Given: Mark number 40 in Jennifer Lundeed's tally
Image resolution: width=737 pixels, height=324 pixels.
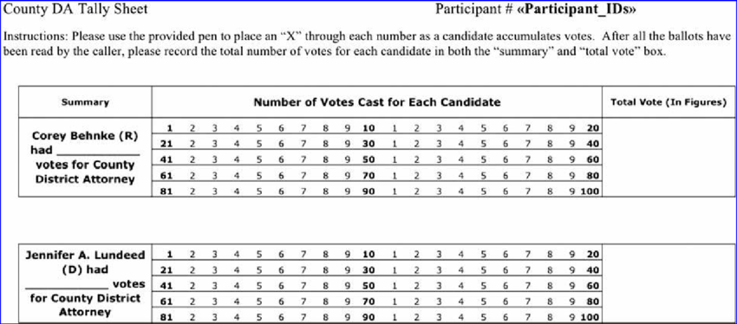Looking at the screenshot, I should pos(593,270).
